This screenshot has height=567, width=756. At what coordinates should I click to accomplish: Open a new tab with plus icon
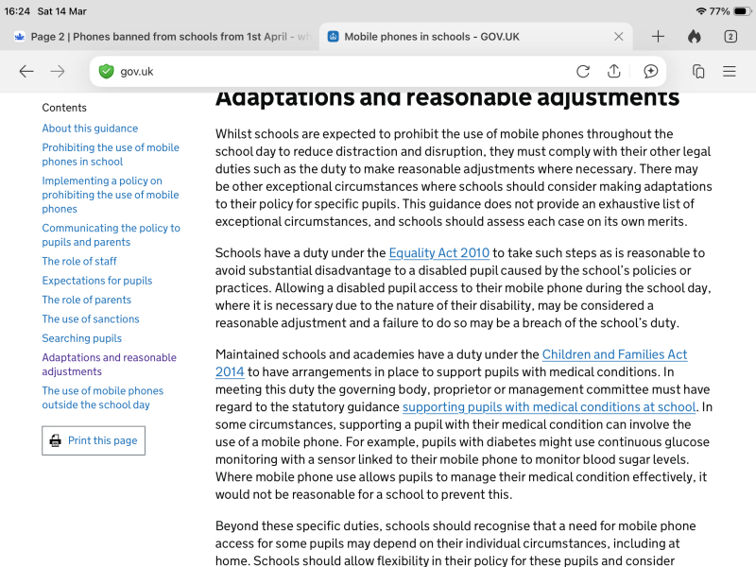pos(658,37)
